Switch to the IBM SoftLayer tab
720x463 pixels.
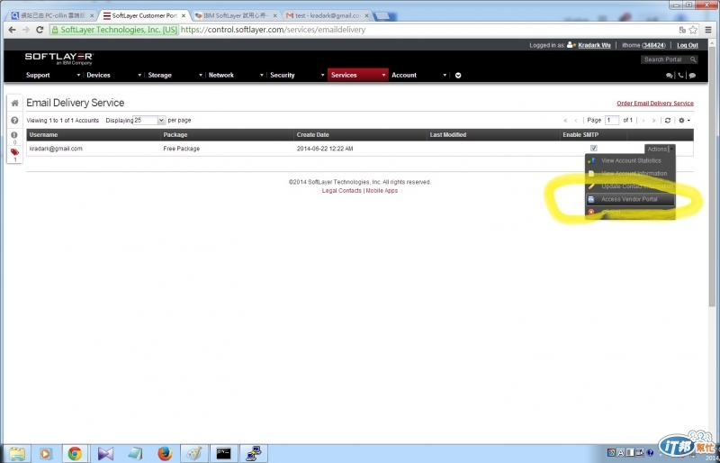click(x=235, y=15)
